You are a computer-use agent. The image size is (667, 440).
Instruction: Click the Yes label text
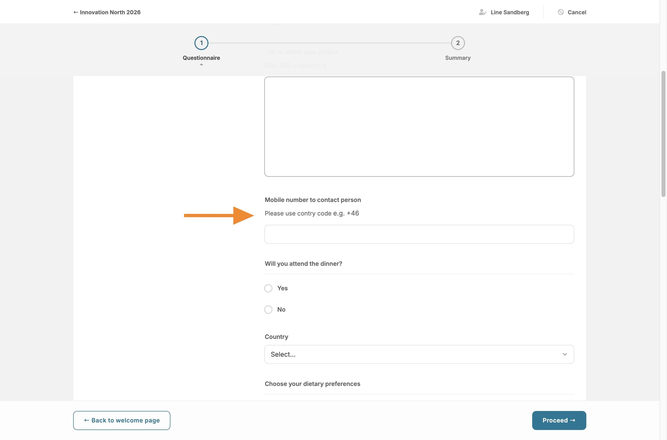coord(282,288)
